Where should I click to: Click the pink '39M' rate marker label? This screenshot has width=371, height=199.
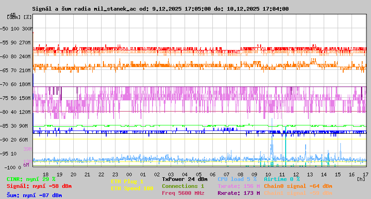coord(27,149)
